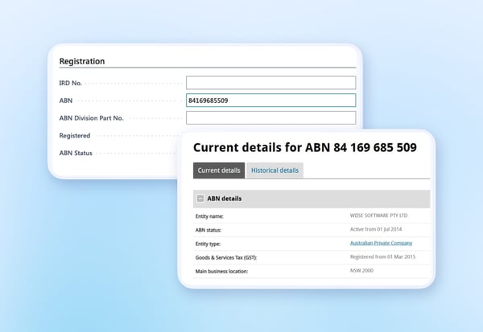This screenshot has height=332, width=483.
Task: Click the ABN details section header text
Action: (225, 199)
